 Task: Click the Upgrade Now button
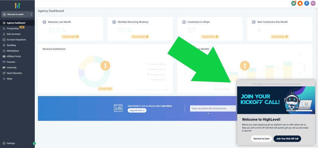pos(137,111)
